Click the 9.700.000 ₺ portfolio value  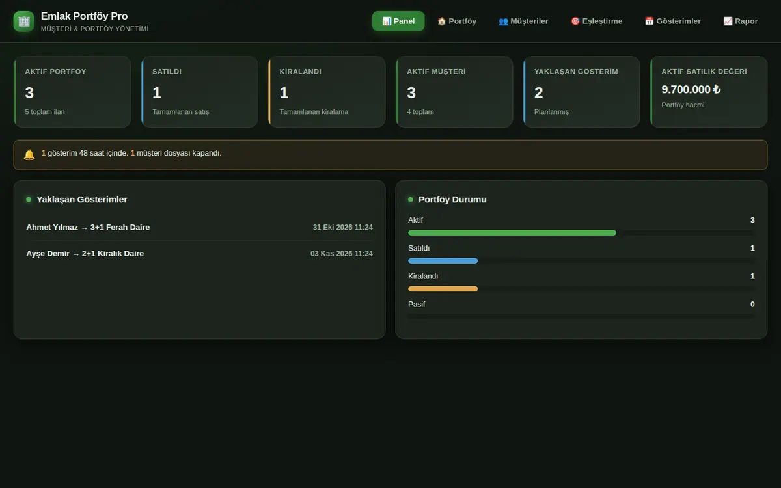(691, 90)
